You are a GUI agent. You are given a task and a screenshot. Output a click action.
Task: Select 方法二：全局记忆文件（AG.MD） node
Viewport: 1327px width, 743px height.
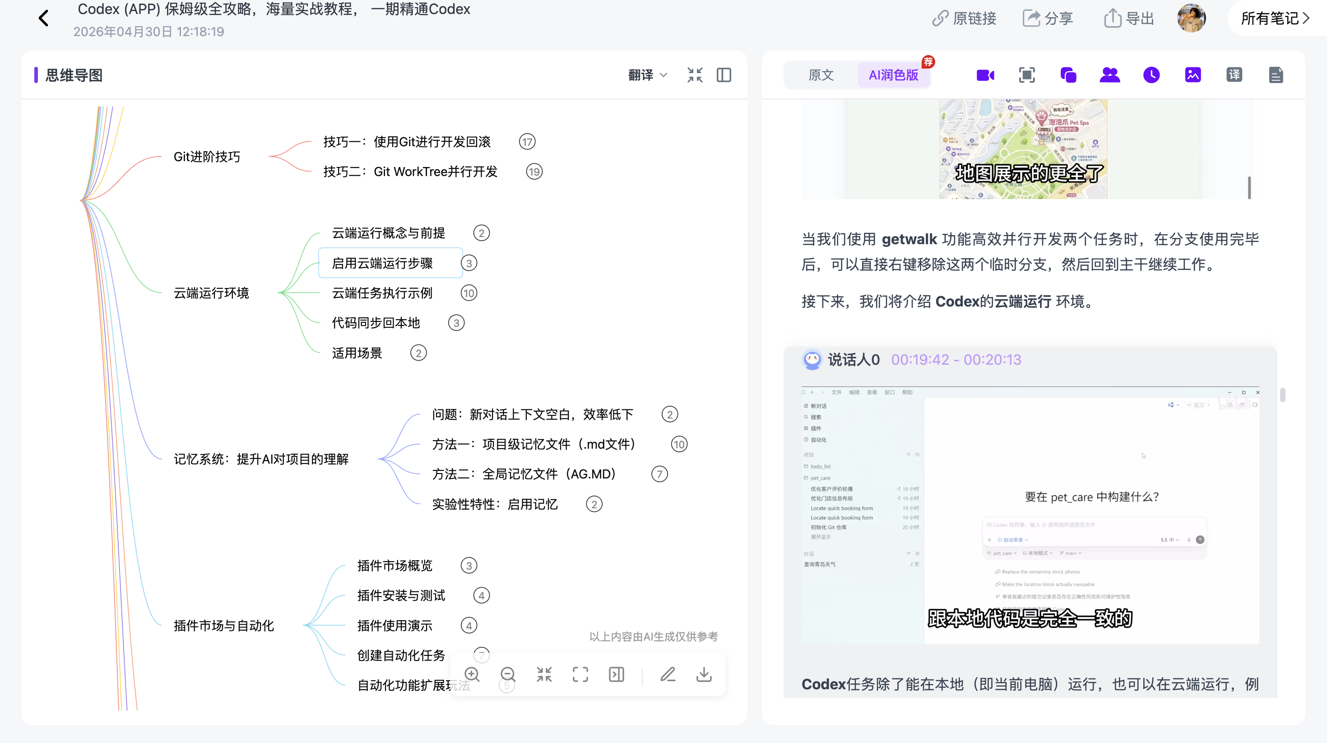pos(524,474)
